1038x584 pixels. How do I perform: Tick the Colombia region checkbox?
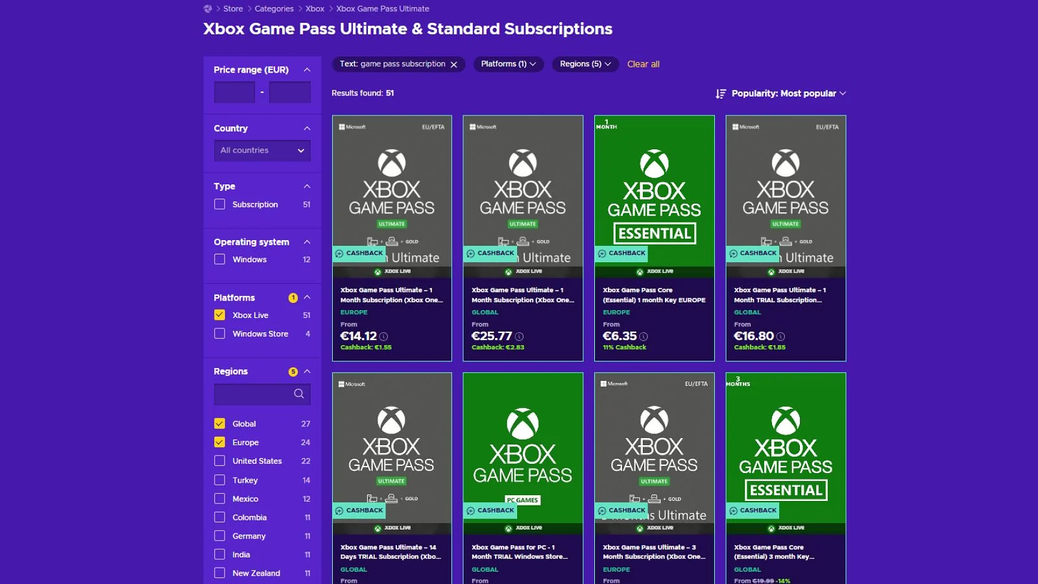pos(220,518)
